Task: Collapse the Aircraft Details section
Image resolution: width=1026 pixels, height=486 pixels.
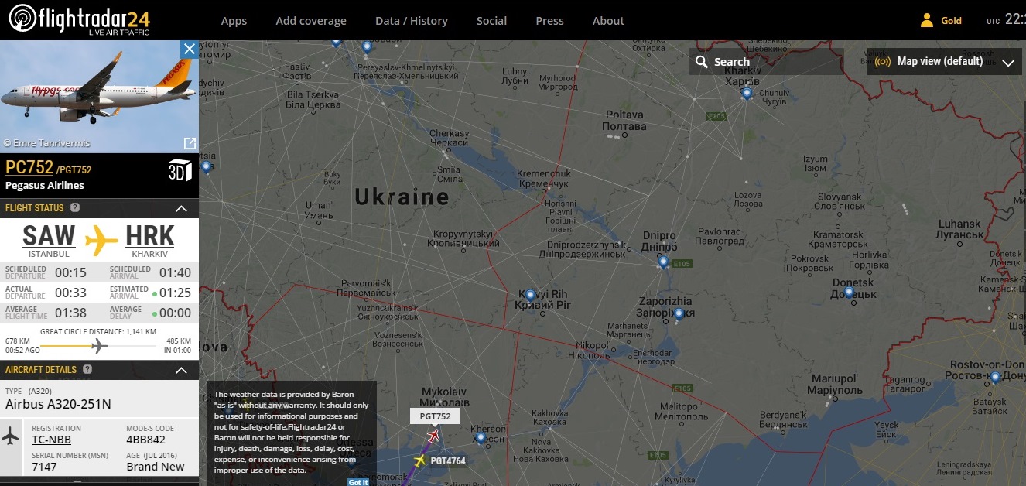Action: click(182, 371)
